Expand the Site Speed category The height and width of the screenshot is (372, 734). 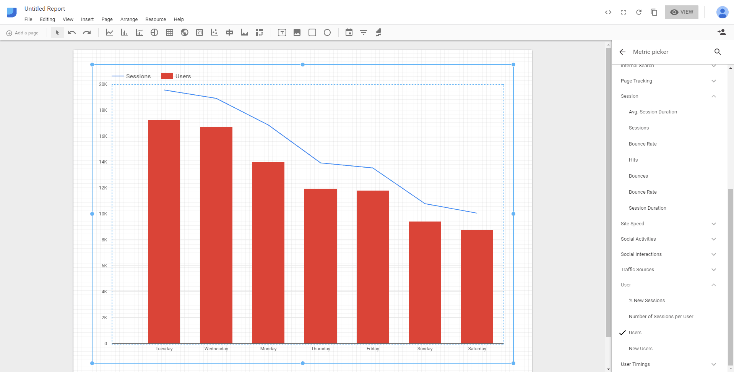pos(713,224)
